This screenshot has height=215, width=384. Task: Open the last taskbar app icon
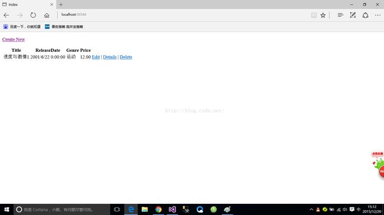pyautogui.click(x=227, y=209)
